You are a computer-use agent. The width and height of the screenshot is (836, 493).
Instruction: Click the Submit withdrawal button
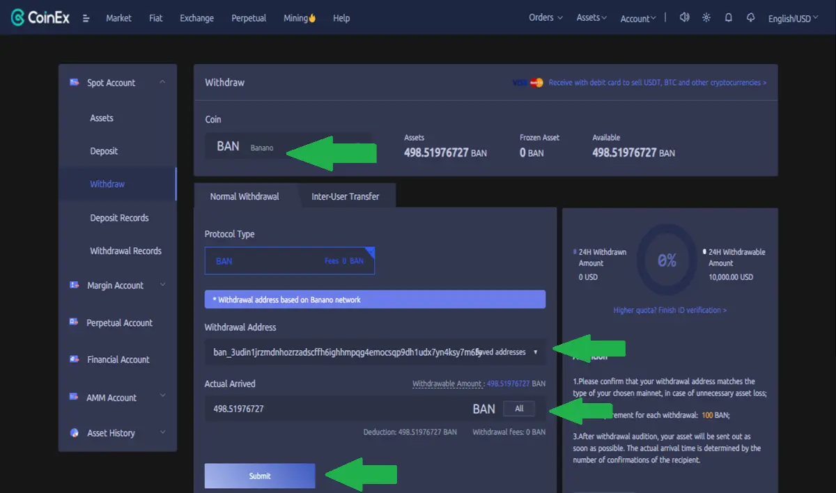click(x=260, y=476)
